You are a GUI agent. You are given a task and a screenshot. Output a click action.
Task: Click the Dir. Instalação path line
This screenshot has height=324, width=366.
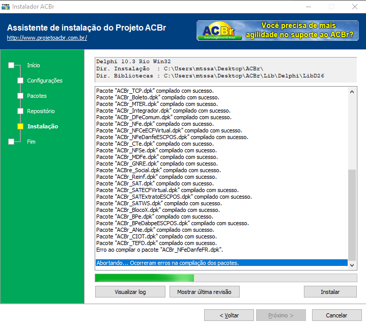point(180,69)
